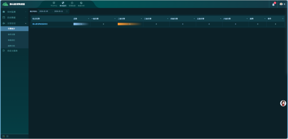Switch to 智慧能源 top navigation tab

pos(72,4)
